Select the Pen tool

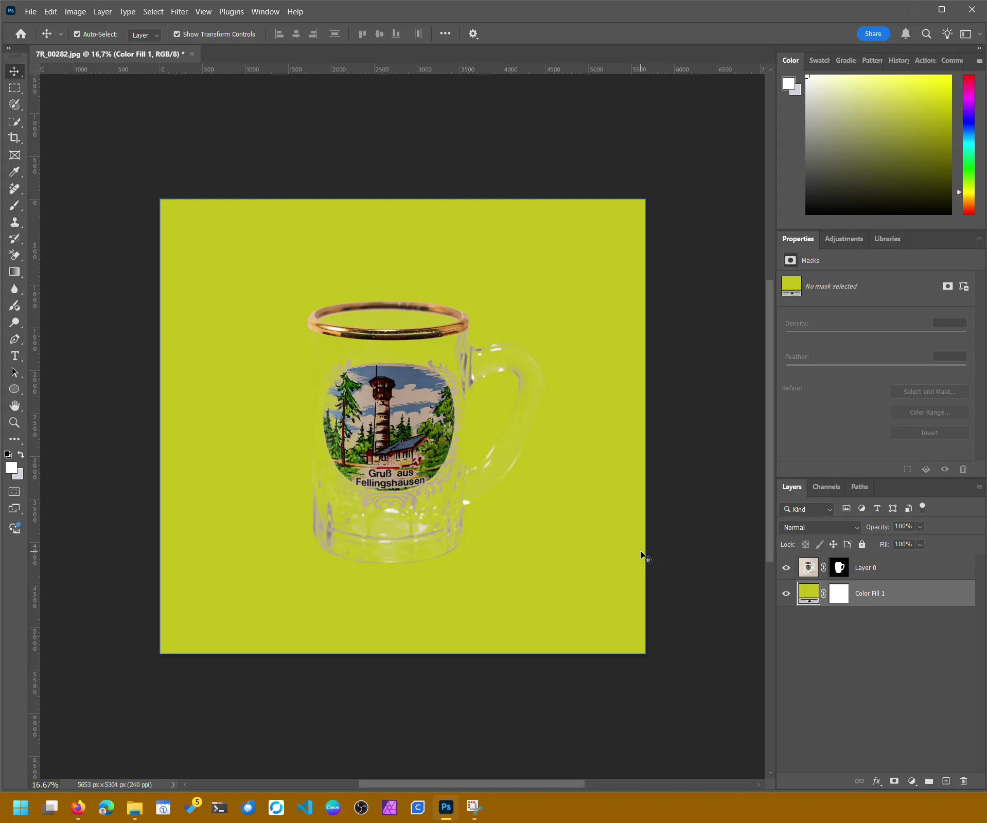coord(14,339)
